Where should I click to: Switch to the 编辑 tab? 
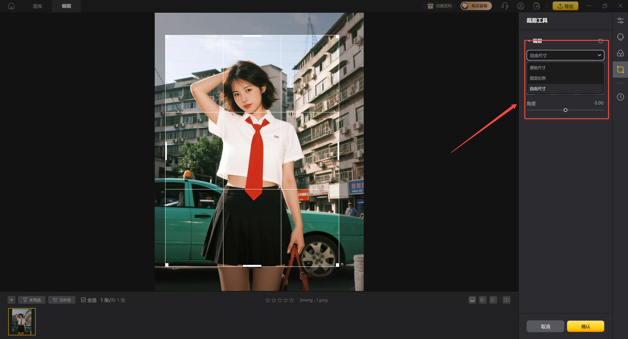pos(66,6)
